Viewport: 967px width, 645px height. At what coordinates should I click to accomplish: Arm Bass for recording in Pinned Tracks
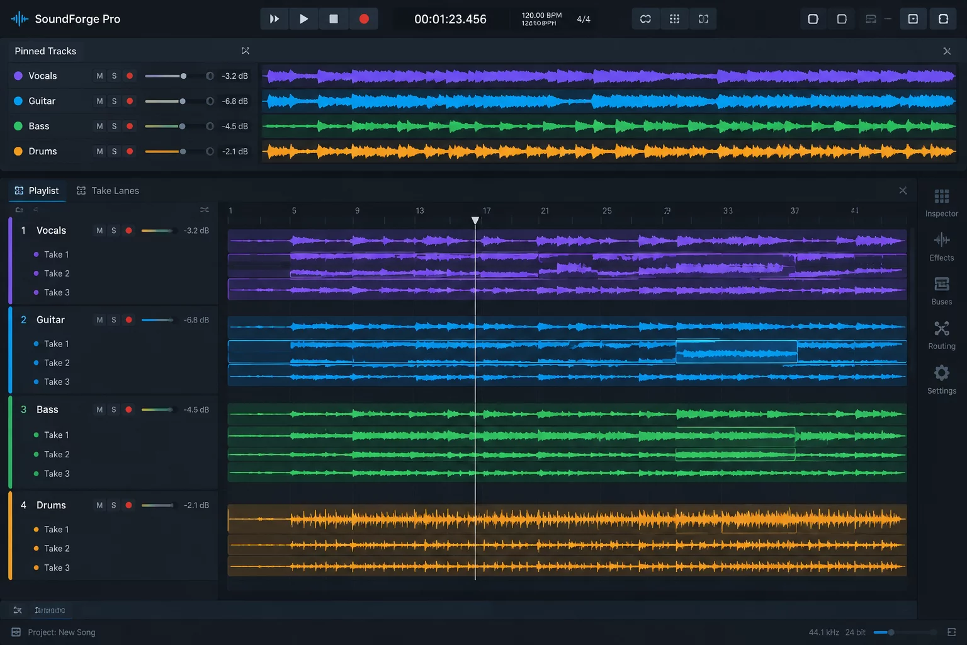[129, 126]
